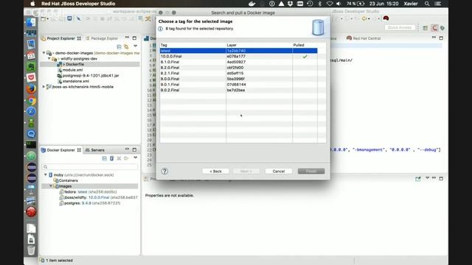Switch to Docker Explorer tab

(61, 150)
